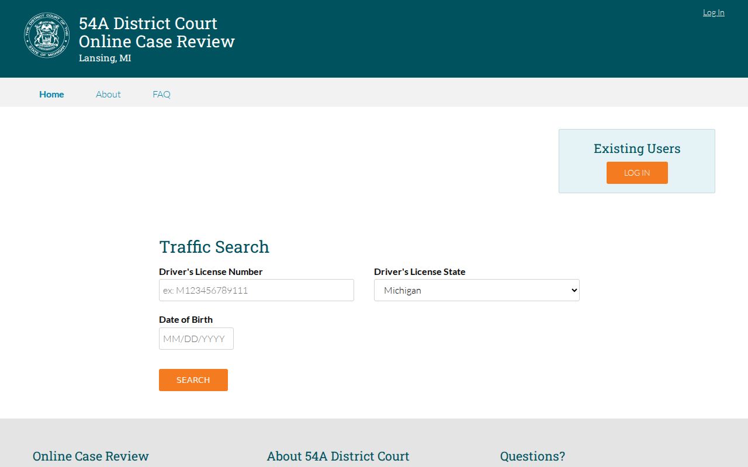Go to the About page
Screen dimensions: 748x467
tap(108, 94)
